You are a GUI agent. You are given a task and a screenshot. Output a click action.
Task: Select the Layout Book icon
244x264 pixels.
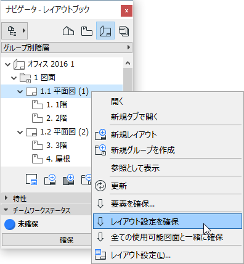point(105,31)
